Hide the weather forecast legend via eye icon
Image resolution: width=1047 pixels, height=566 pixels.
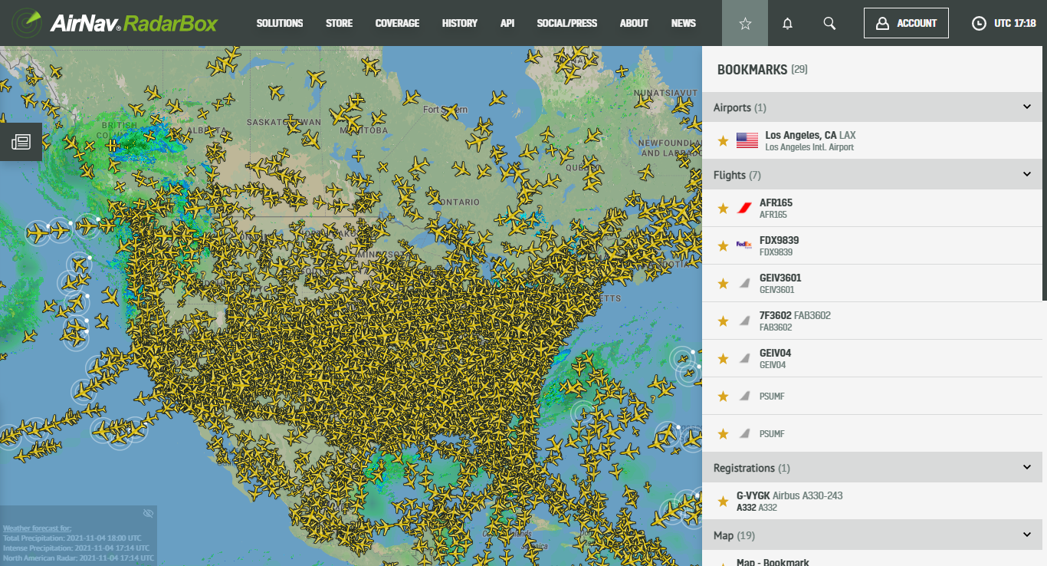pos(148,513)
